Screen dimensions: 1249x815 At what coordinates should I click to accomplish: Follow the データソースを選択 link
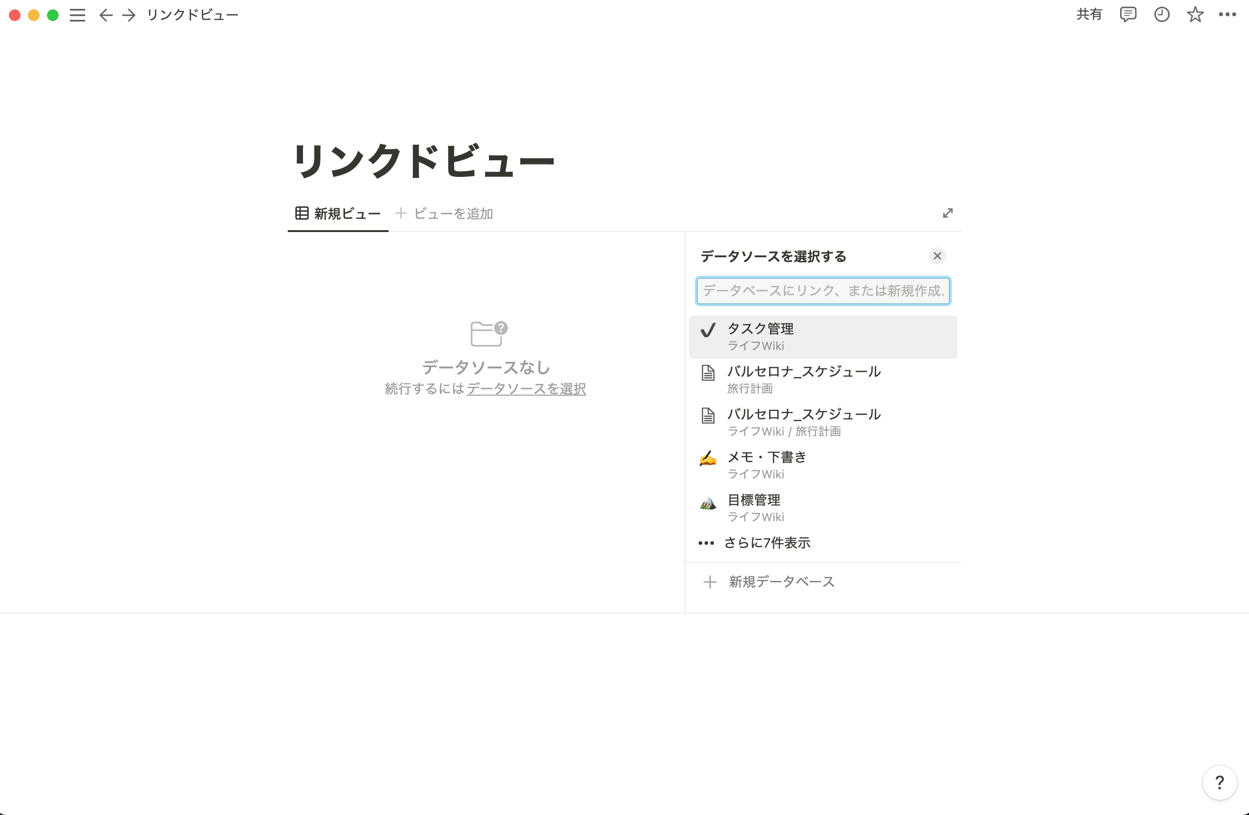(x=527, y=389)
